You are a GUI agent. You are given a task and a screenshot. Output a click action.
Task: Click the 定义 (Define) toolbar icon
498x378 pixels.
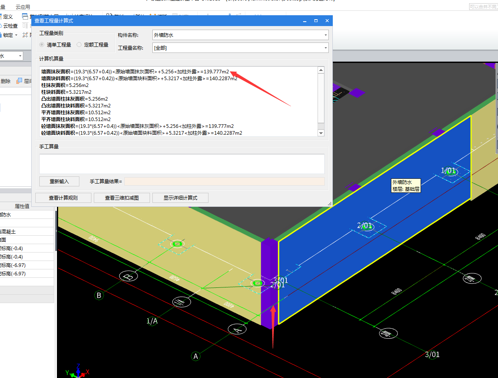(7, 16)
